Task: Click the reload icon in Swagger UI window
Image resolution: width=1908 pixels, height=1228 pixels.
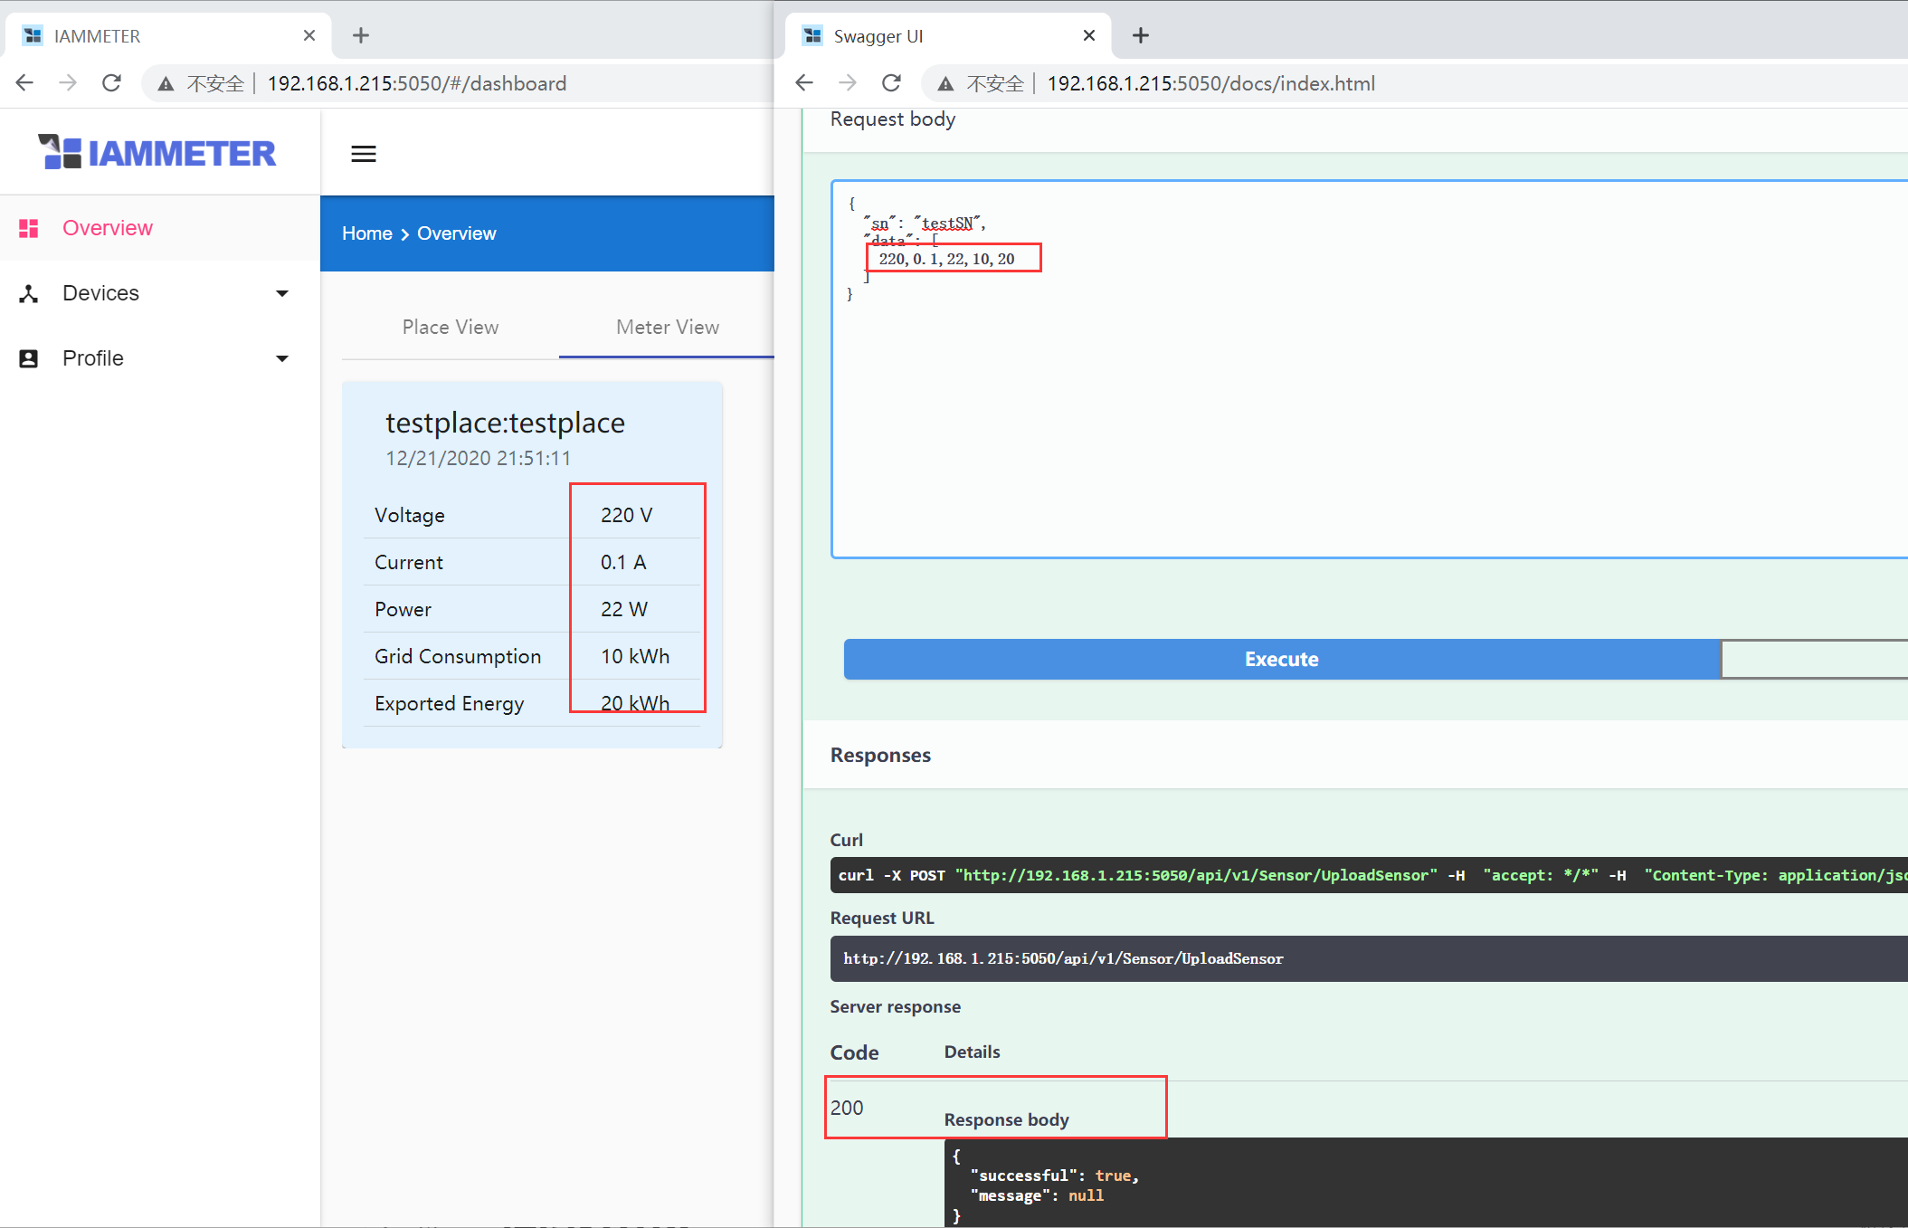Action: (x=891, y=82)
